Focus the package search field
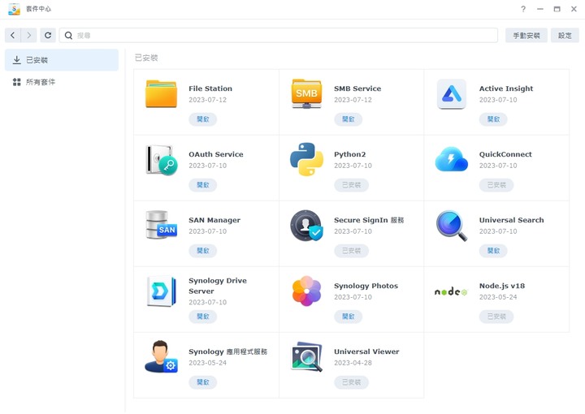585x414 pixels. click(279, 36)
